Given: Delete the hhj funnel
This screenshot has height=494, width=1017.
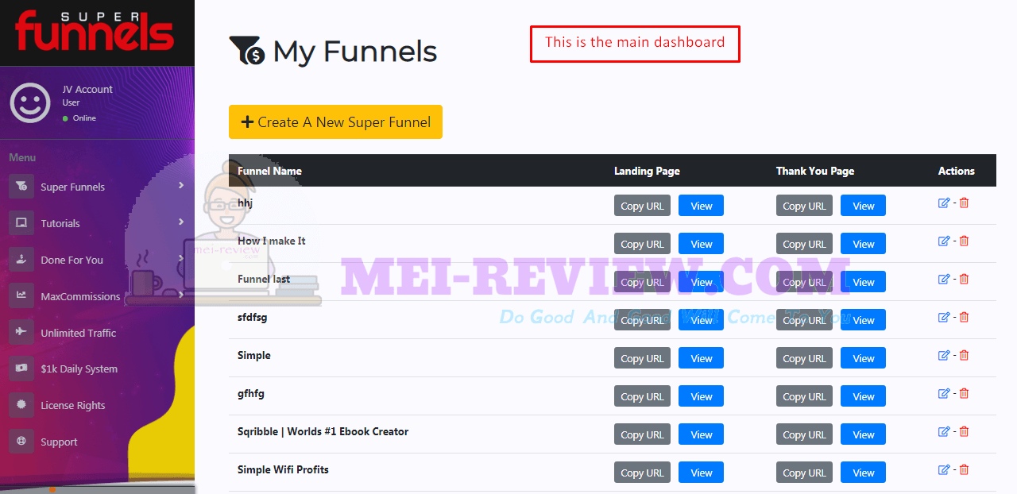Looking at the screenshot, I should [x=964, y=203].
